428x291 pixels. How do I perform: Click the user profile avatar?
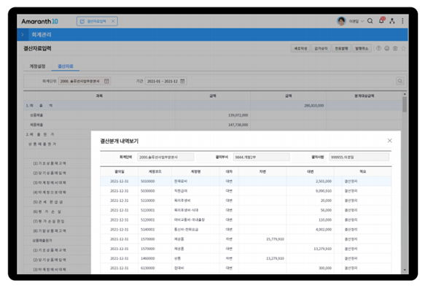[341, 21]
